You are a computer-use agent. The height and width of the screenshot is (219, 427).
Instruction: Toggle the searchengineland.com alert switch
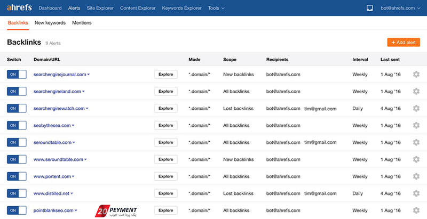[x=17, y=91]
